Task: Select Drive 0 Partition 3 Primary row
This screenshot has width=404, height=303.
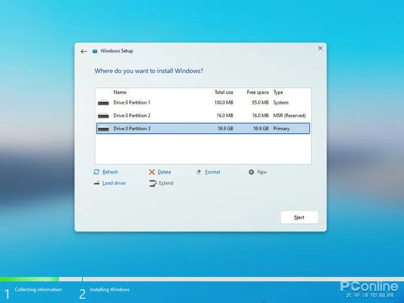Action: (202, 128)
